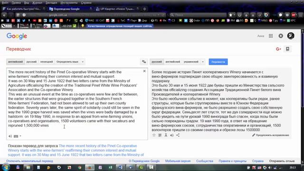This screenshot has height=171, width=304.
Task: Open the Google apps grid
Action: 271,36
